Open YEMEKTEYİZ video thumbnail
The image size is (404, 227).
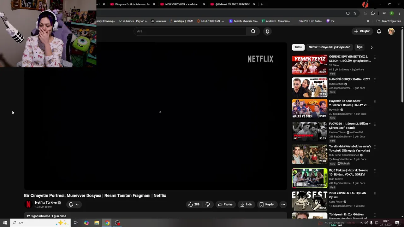click(310, 65)
